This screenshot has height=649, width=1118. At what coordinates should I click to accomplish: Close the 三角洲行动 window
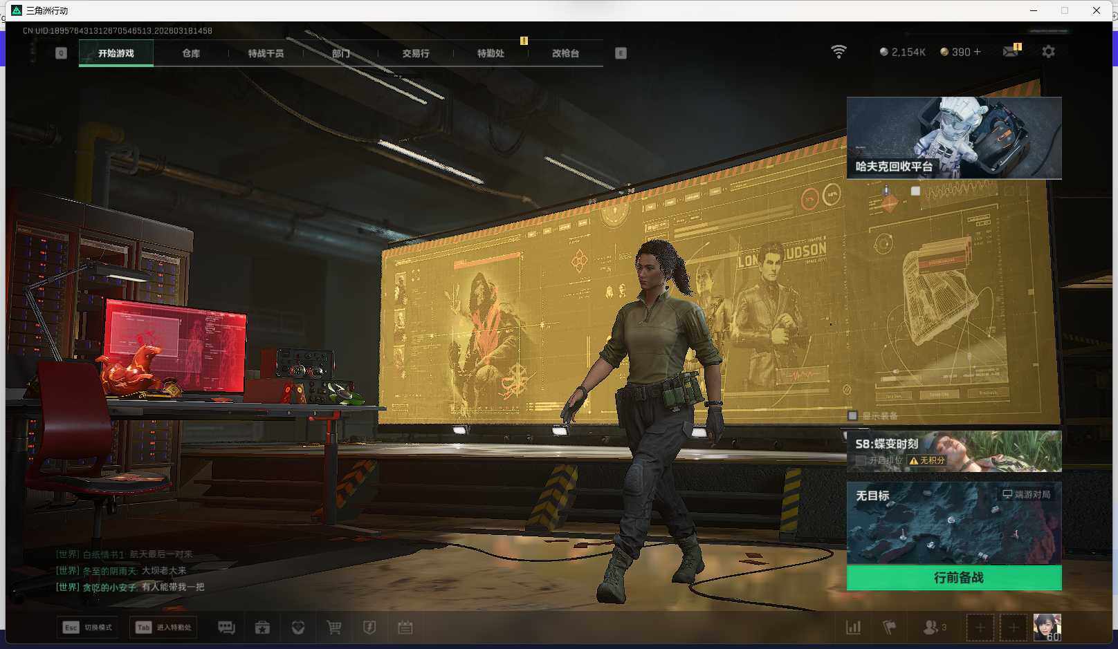coord(1097,10)
